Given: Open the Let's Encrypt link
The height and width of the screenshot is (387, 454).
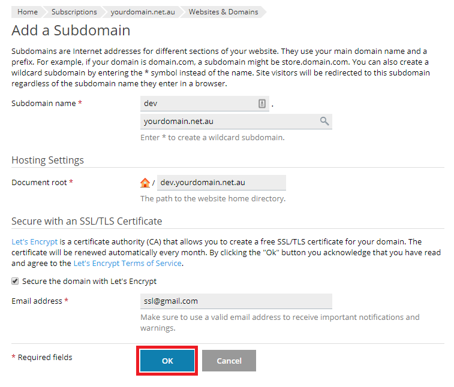Looking at the screenshot, I should 34,242.
